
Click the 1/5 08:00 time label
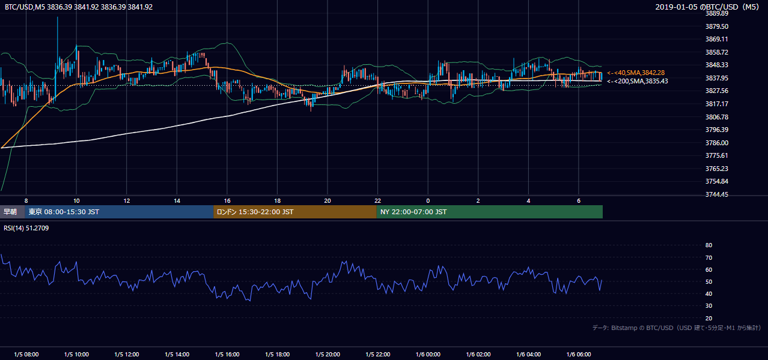pyautogui.click(x=26, y=355)
